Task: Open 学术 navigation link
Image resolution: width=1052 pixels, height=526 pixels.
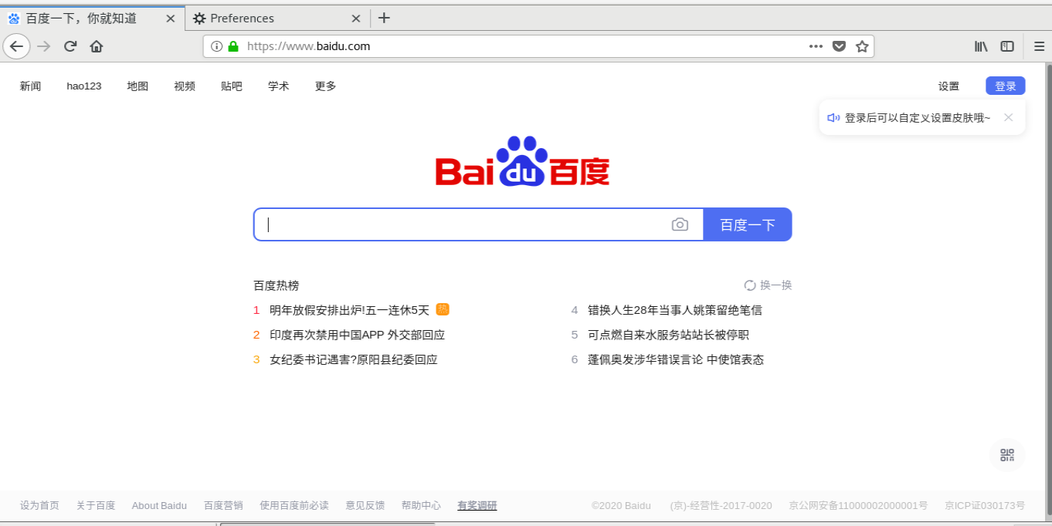Action: click(279, 86)
